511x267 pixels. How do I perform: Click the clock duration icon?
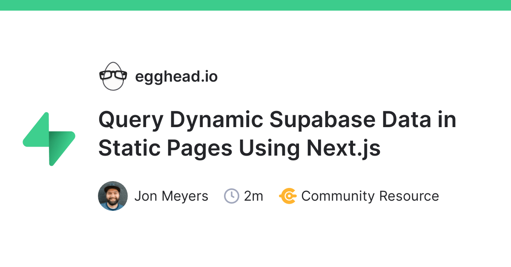point(232,196)
